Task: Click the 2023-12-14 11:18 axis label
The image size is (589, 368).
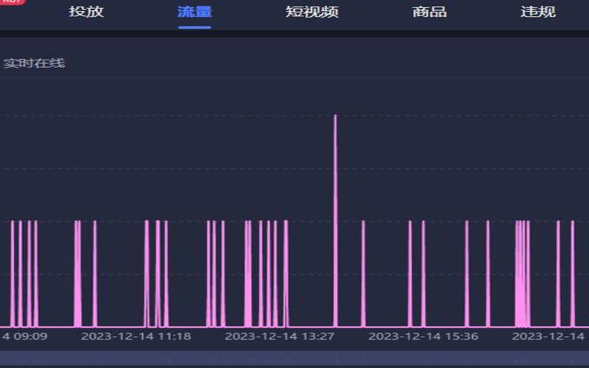Action: pyautogui.click(x=136, y=336)
